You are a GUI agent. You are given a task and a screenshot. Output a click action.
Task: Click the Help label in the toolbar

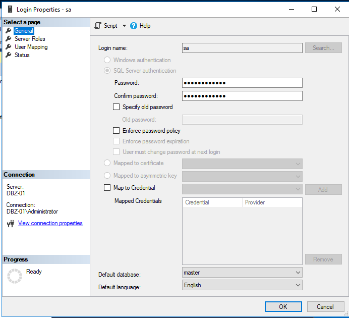click(x=145, y=26)
